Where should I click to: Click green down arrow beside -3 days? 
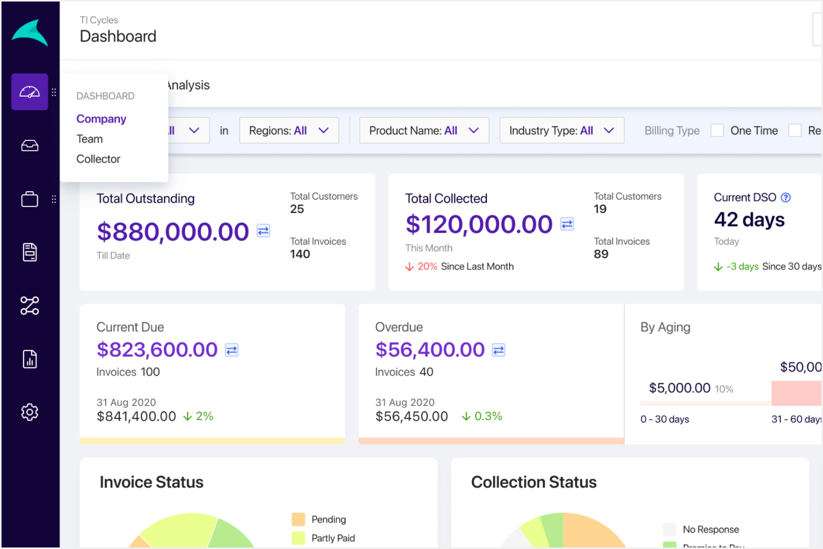click(x=718, y=267)
